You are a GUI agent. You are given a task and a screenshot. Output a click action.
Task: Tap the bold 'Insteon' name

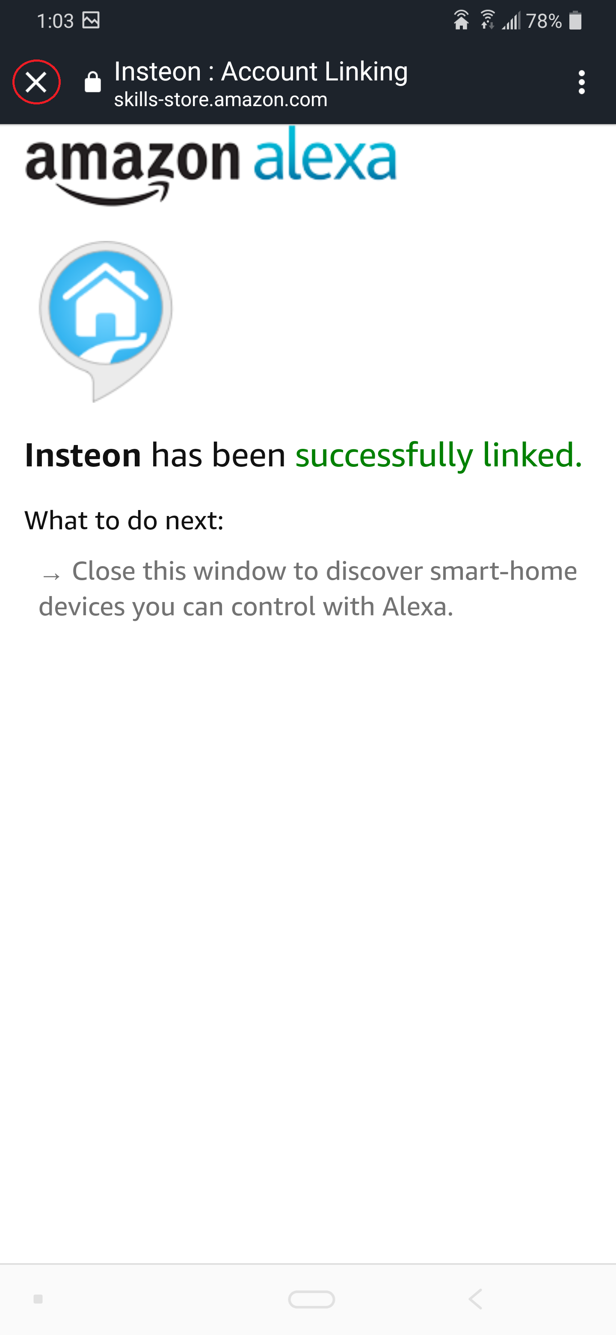(83, 455)
